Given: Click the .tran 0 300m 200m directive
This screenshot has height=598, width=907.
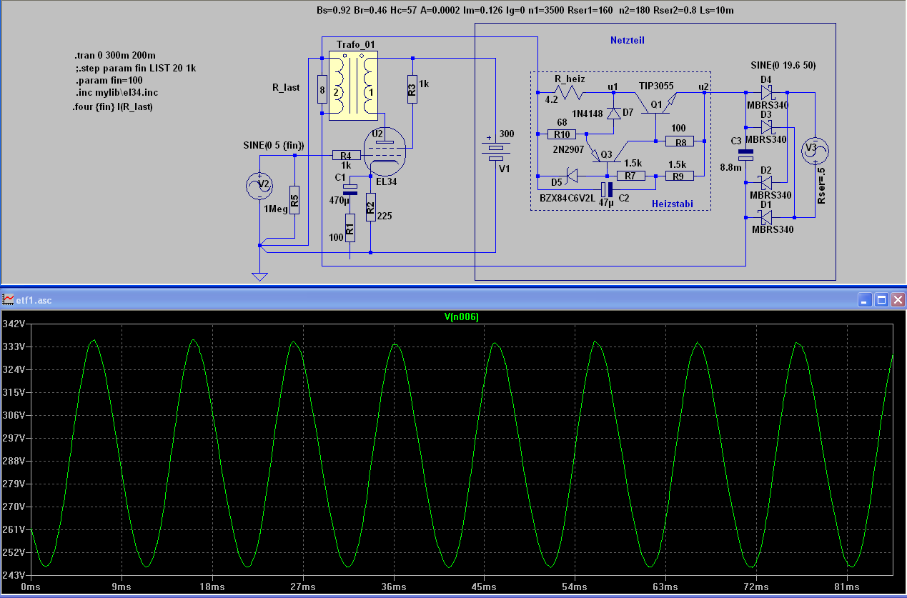Looking at the screenshot, I should pos(114,56).
